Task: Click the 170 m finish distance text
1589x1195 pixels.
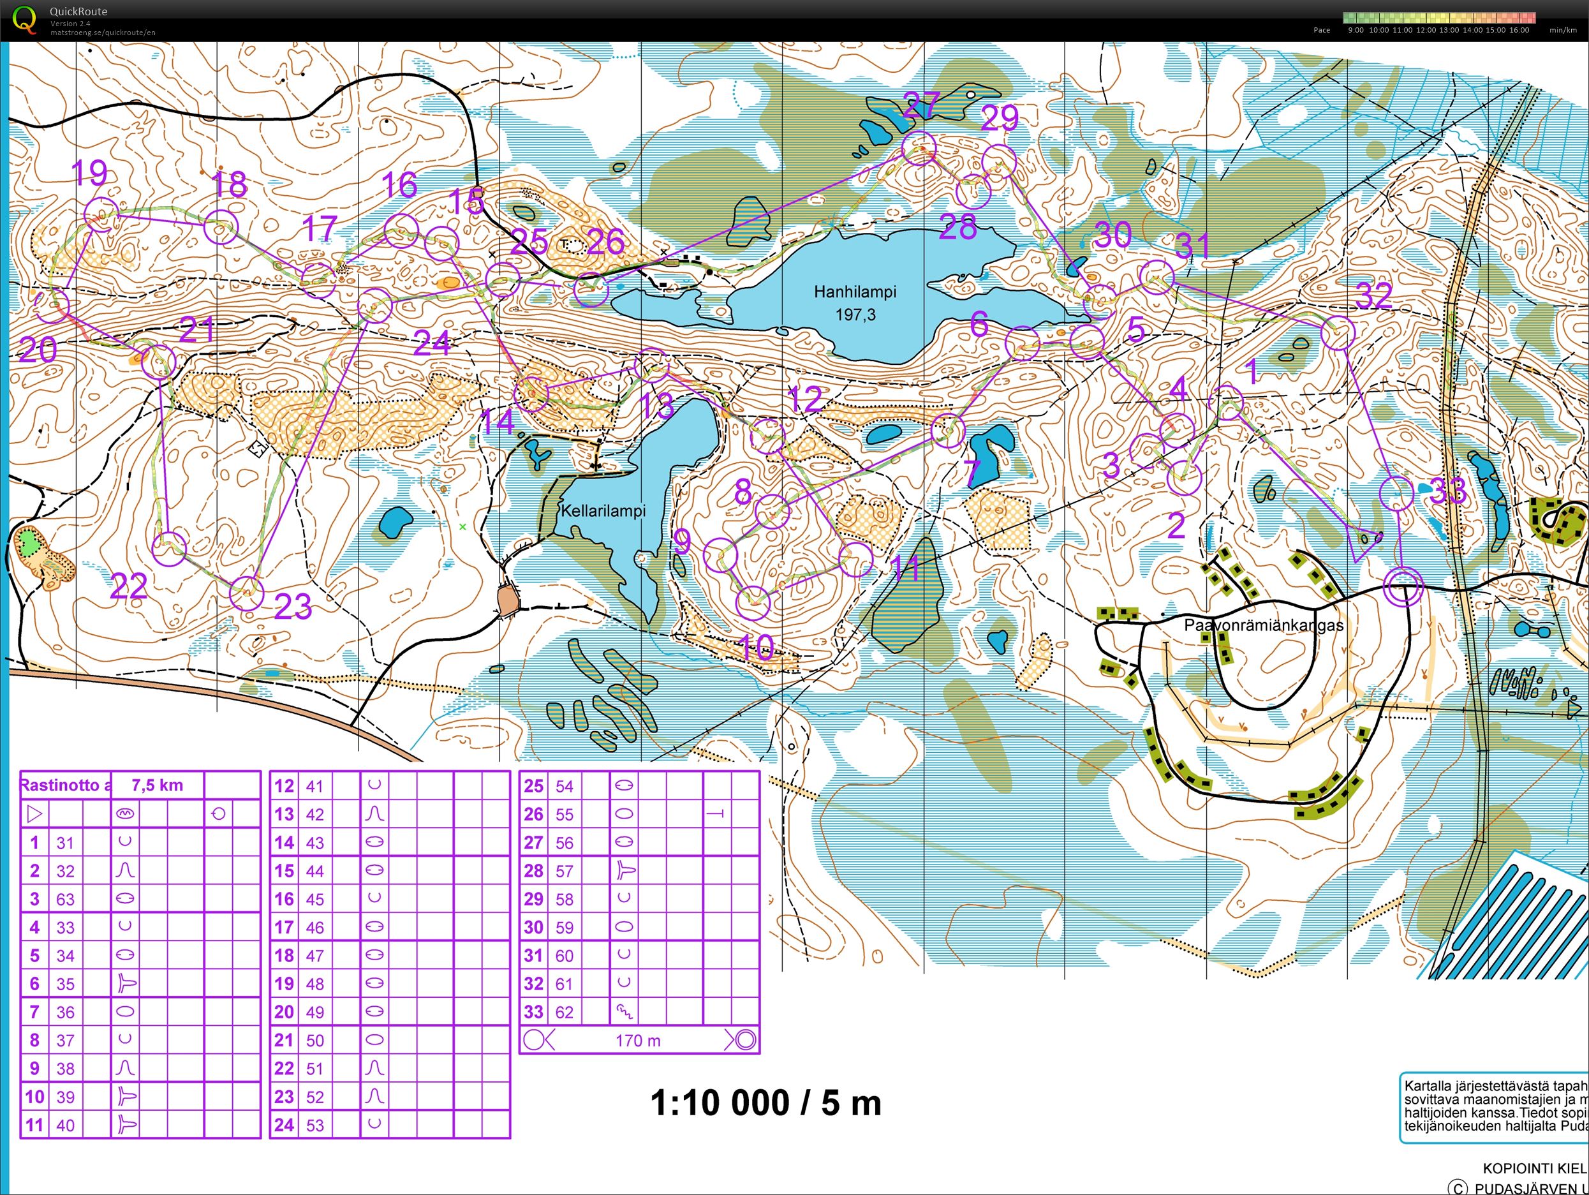Action: click(638, 1041)
